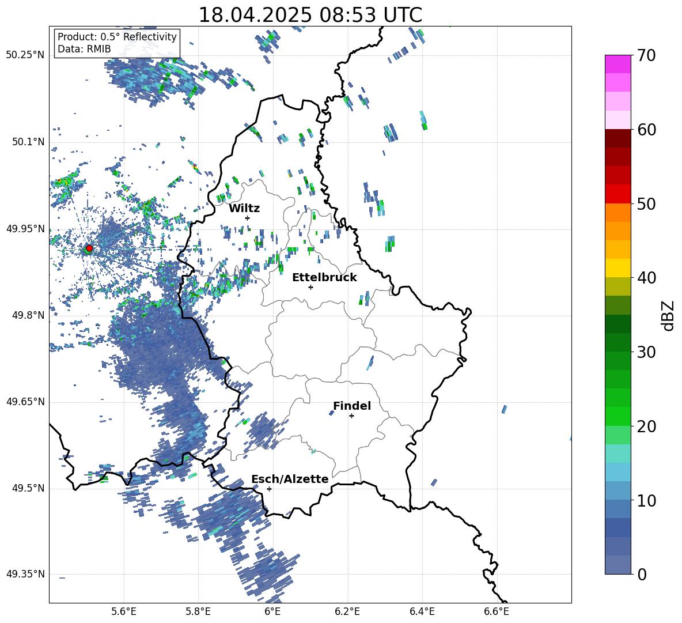The height and width of the screenshot is (623, 682).
Task: Click the magenta top colorbar segment
Action: coord(618,64)
